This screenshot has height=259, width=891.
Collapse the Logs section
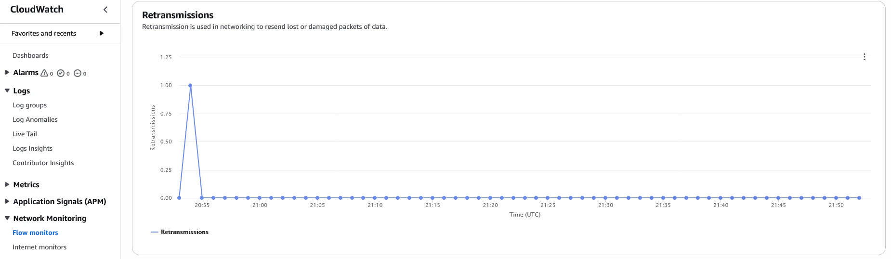pyautogui.click(x=7, y=91)
